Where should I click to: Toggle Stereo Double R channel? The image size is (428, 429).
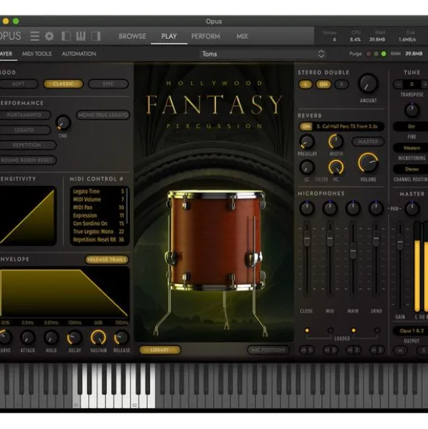(342, 84)
